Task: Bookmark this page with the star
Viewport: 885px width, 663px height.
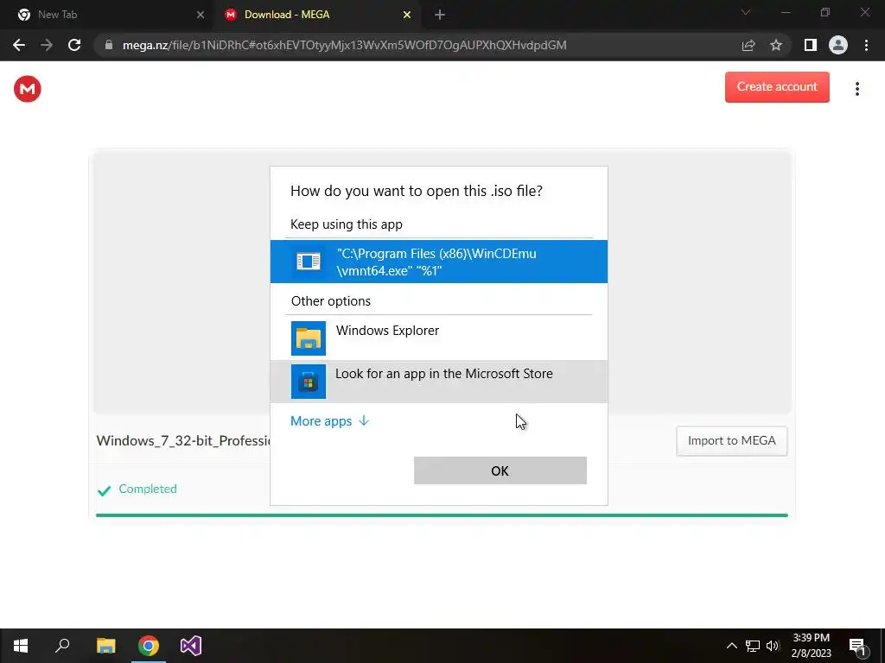Action: coord(776,45)
